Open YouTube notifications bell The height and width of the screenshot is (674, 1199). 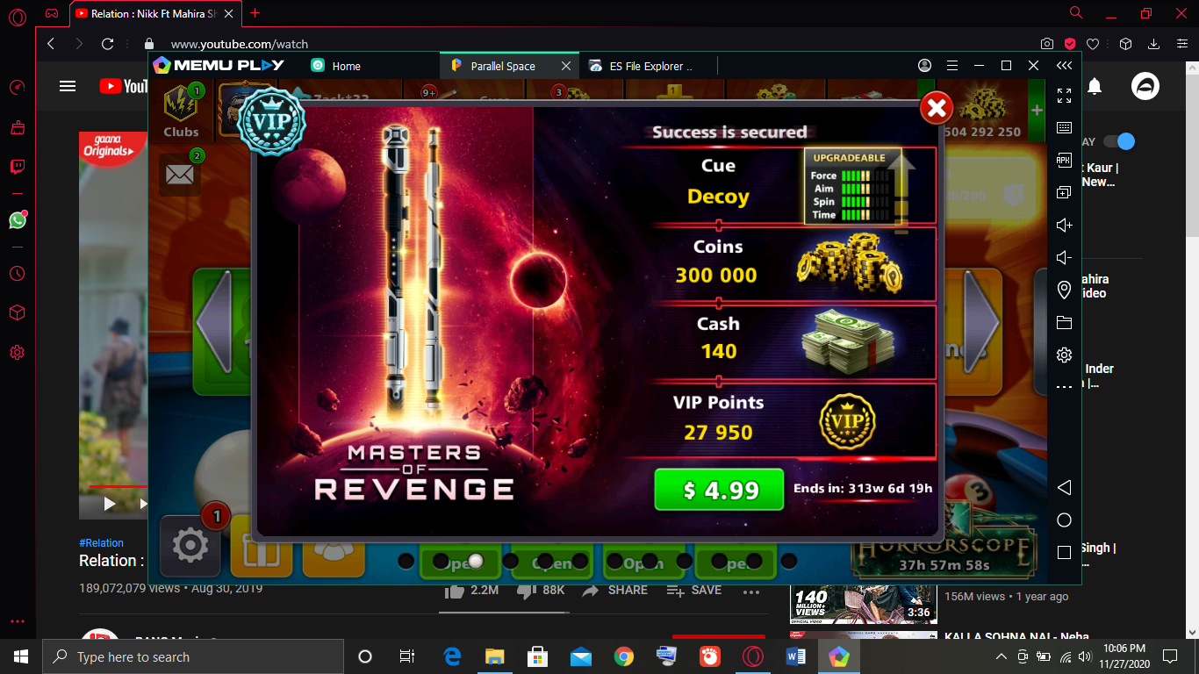tap(1095, 86)
